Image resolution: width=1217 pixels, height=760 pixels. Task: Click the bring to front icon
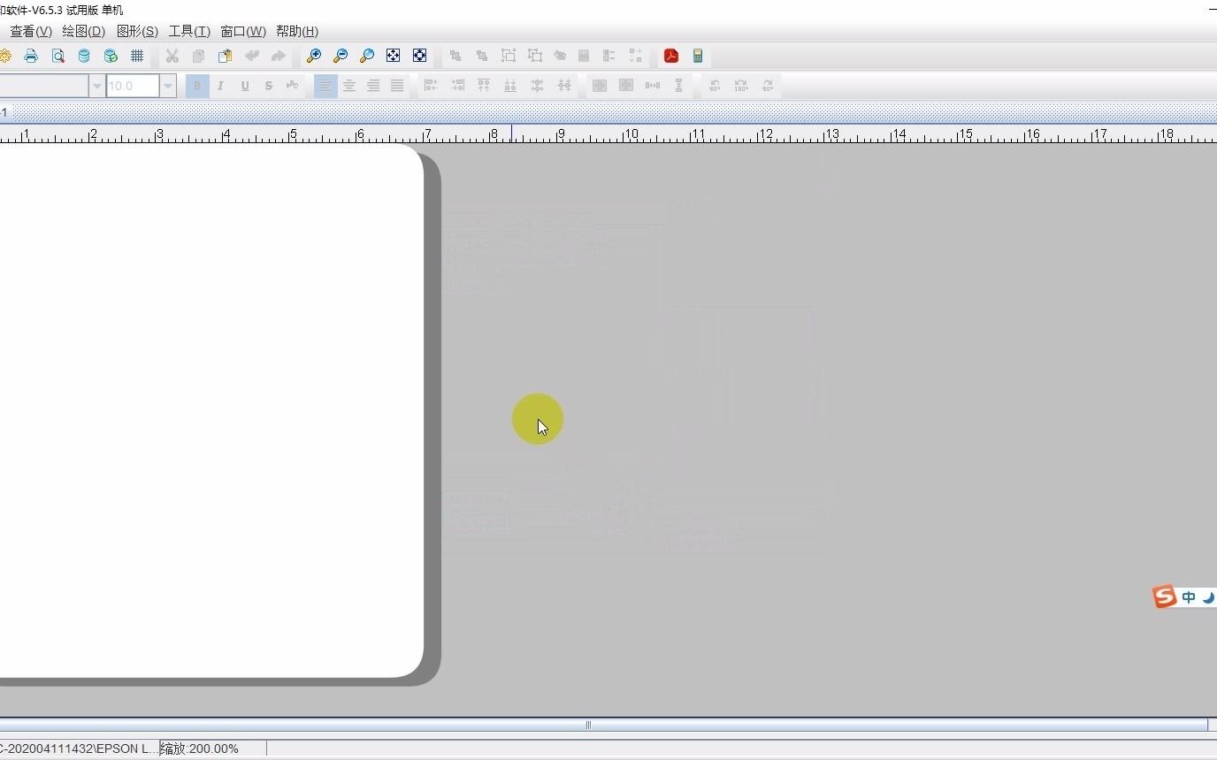(455, 56)
